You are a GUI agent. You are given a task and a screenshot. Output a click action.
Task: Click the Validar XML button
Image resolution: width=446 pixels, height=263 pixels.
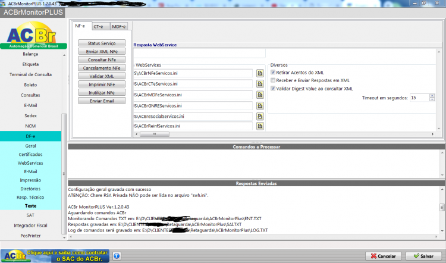pyautogui.click(x=102, y=76)
